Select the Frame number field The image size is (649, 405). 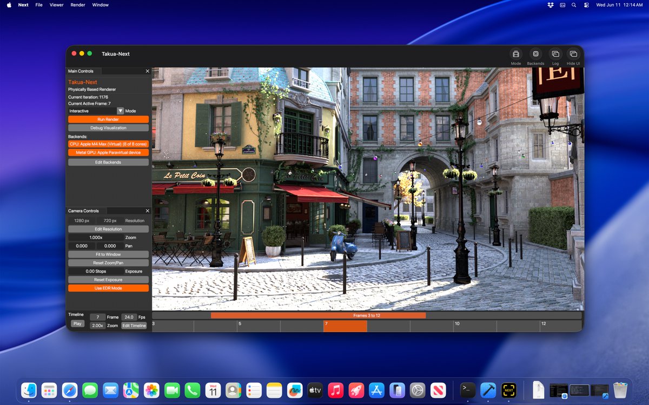pyautogui.click(x=97, y=317)
